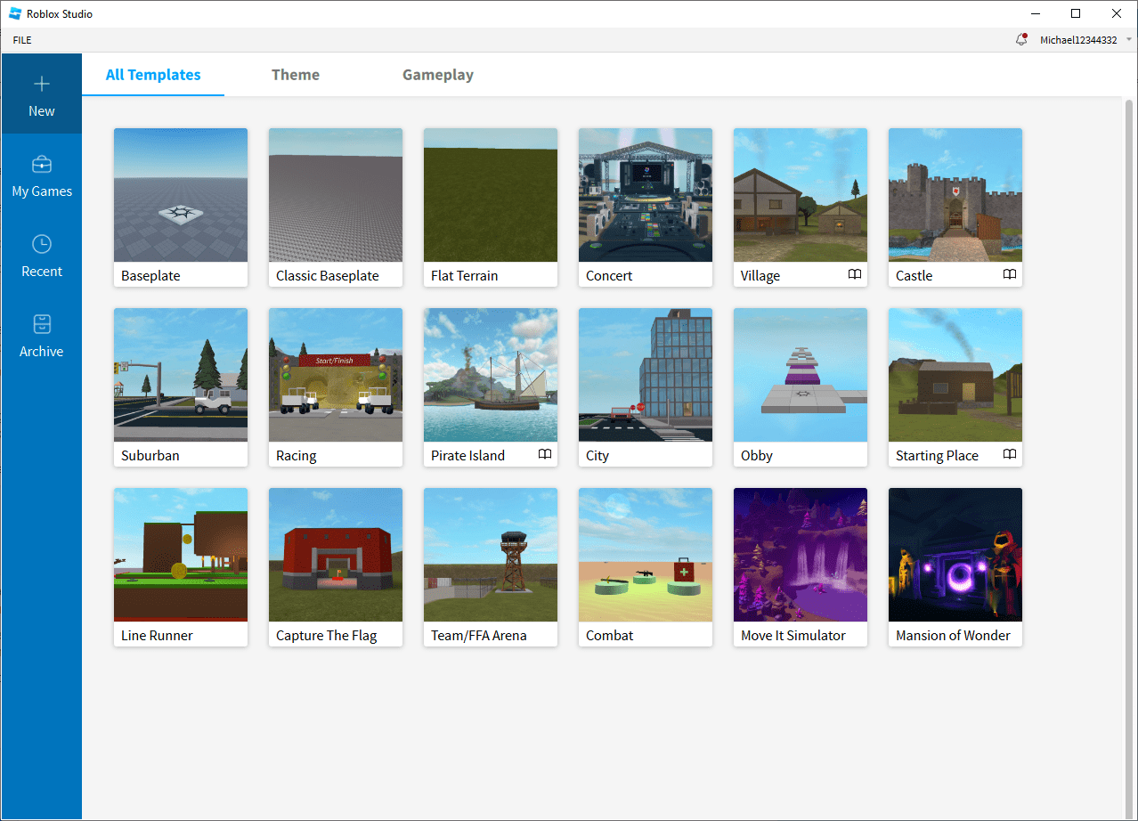Switch to the Gameplay tab
The width and height of the screenshot is (1138, 821).
point(438,75)
